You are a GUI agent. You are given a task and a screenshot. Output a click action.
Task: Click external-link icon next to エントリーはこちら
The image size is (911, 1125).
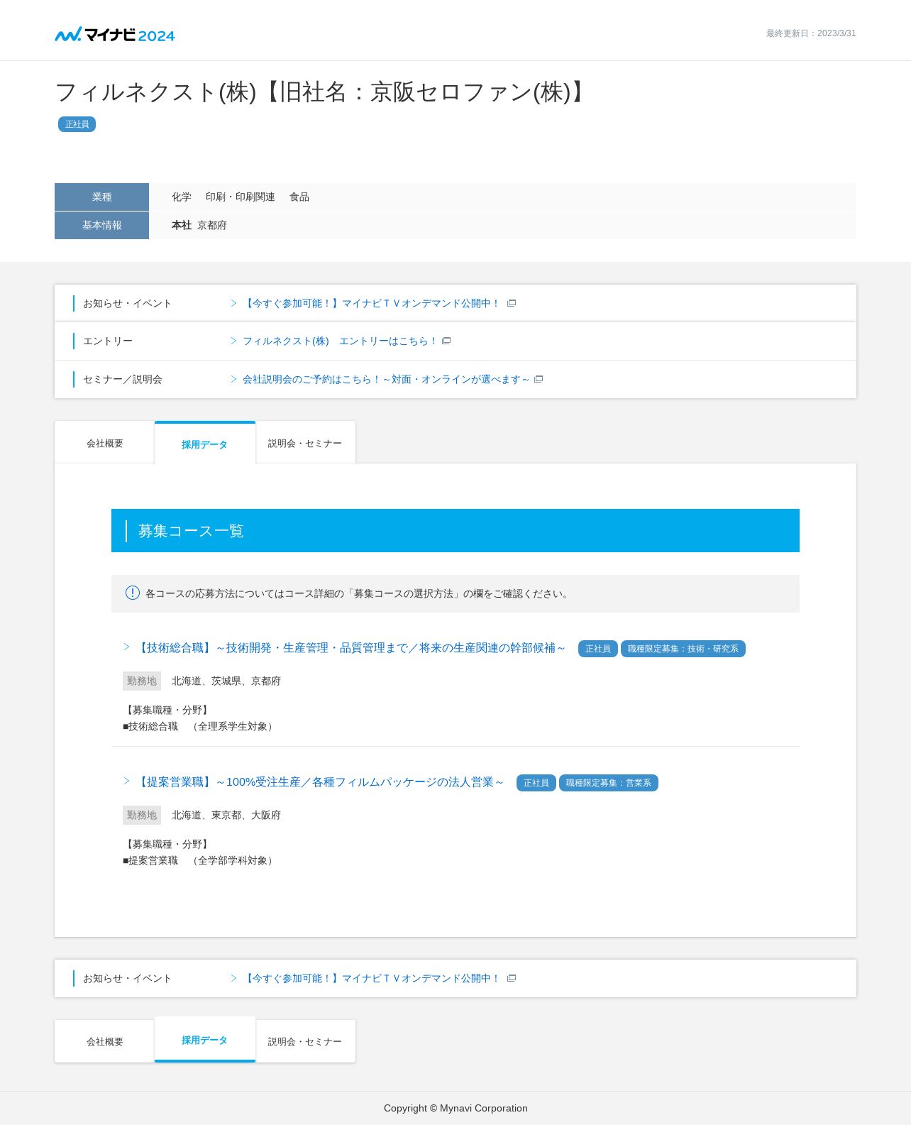pyautogui.click(x=446, y=341)
